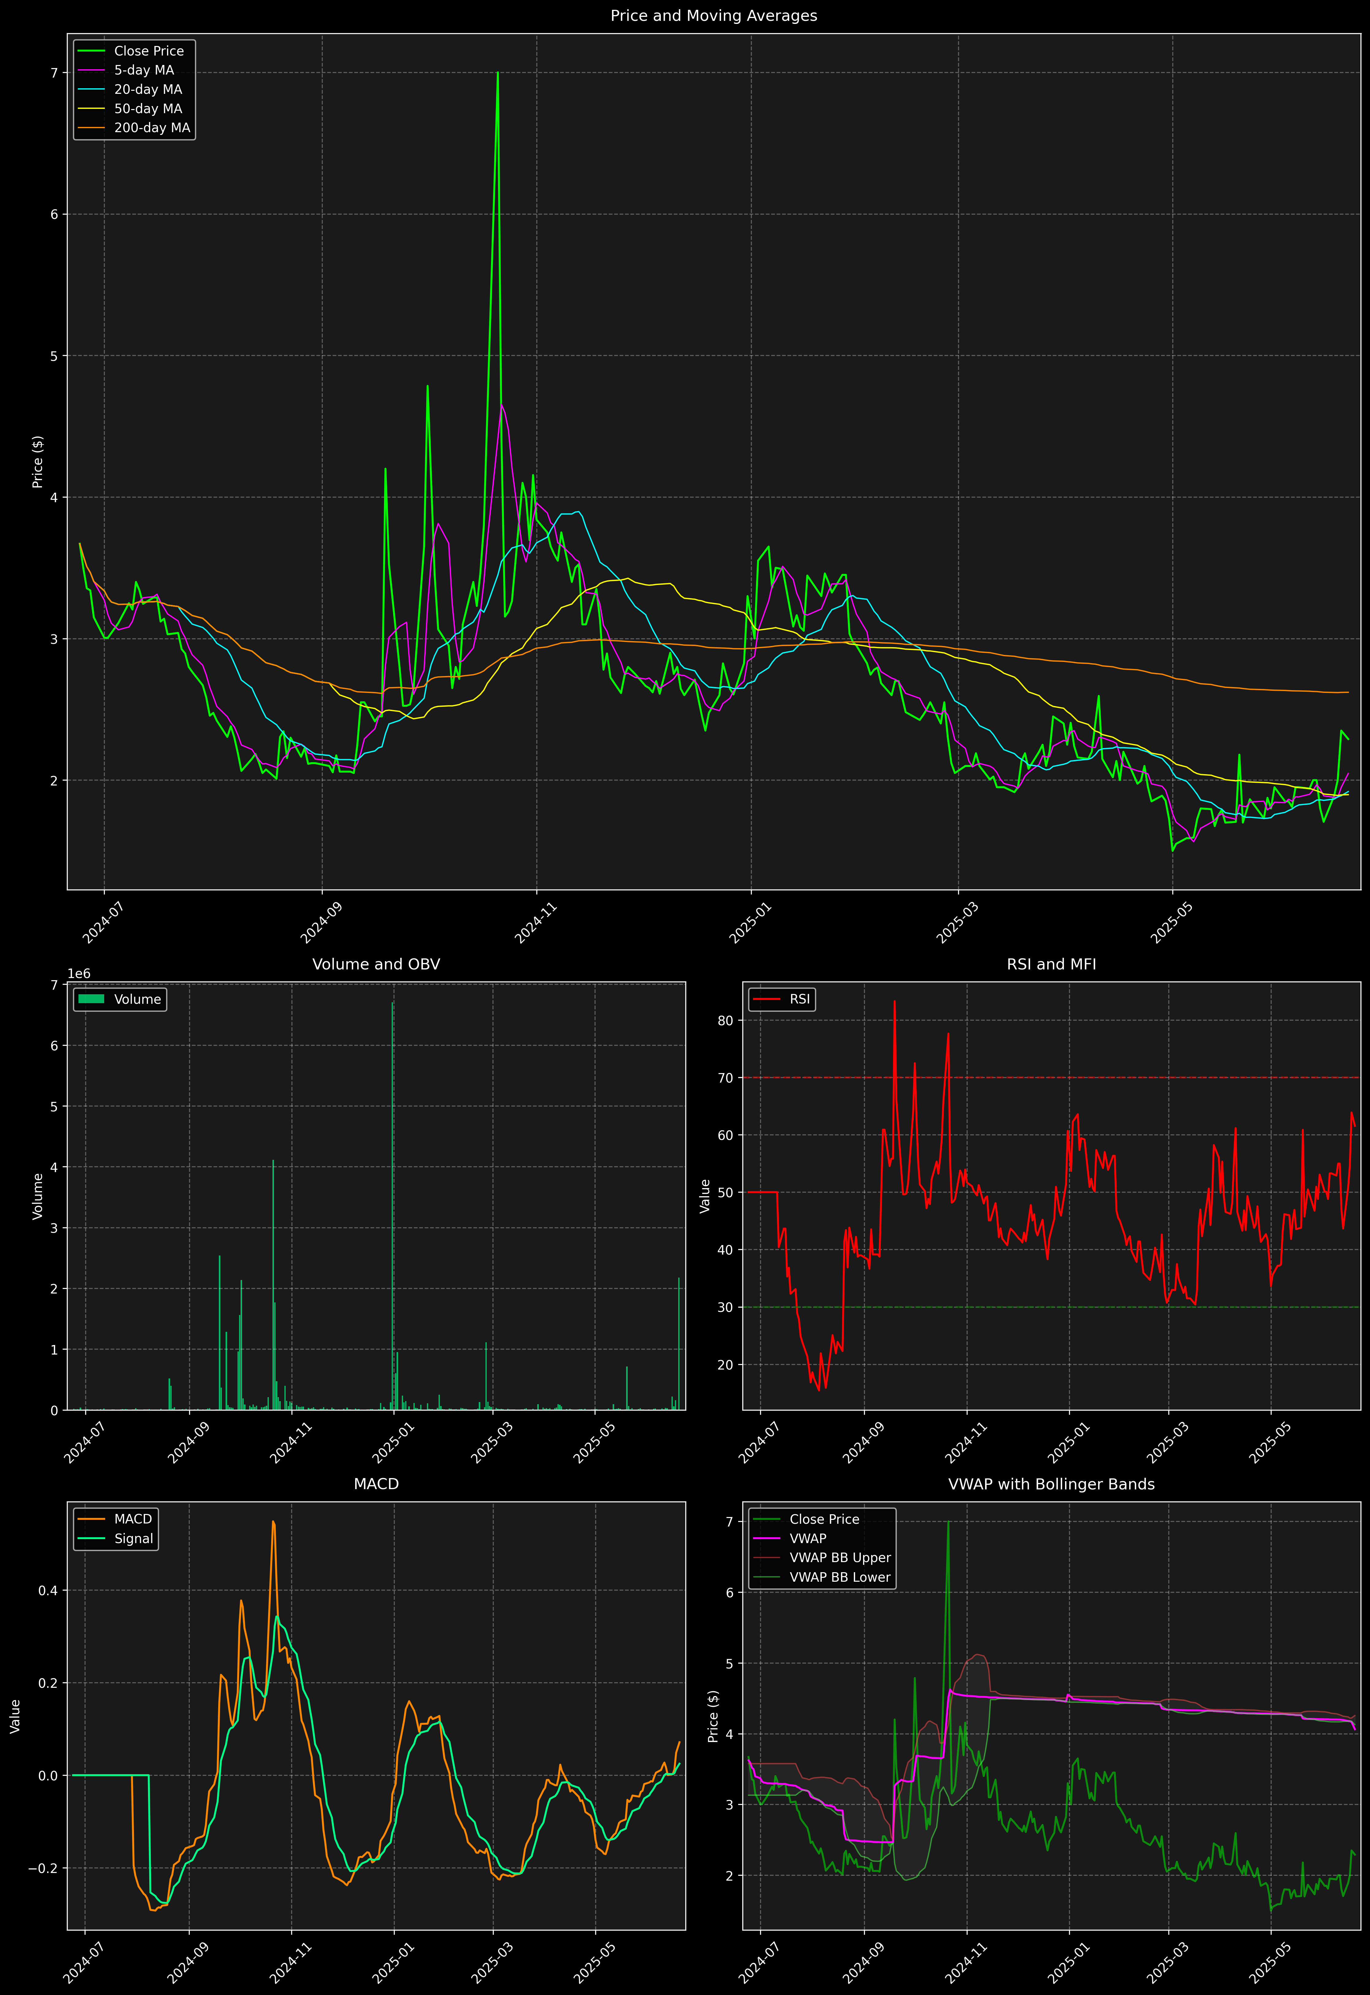
Task: Select the "Volume" legend label in the volume chart
Action: (x=137, y=999)
